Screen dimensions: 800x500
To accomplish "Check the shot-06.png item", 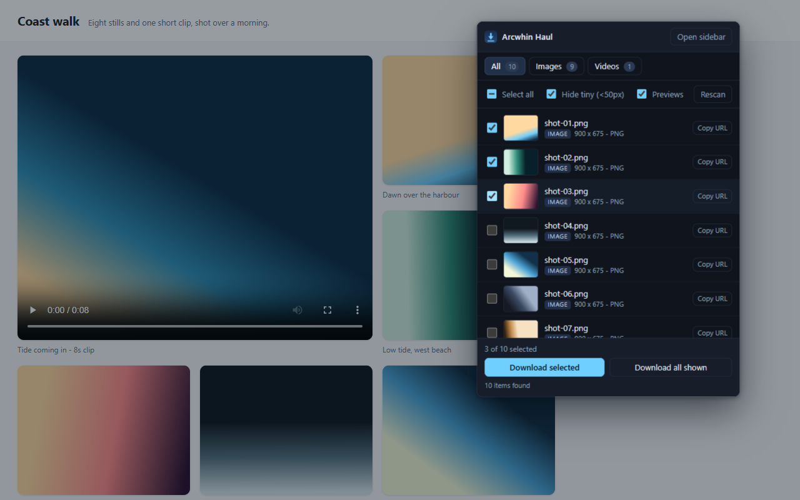I will pyautogui.click(x=492, y=298).
